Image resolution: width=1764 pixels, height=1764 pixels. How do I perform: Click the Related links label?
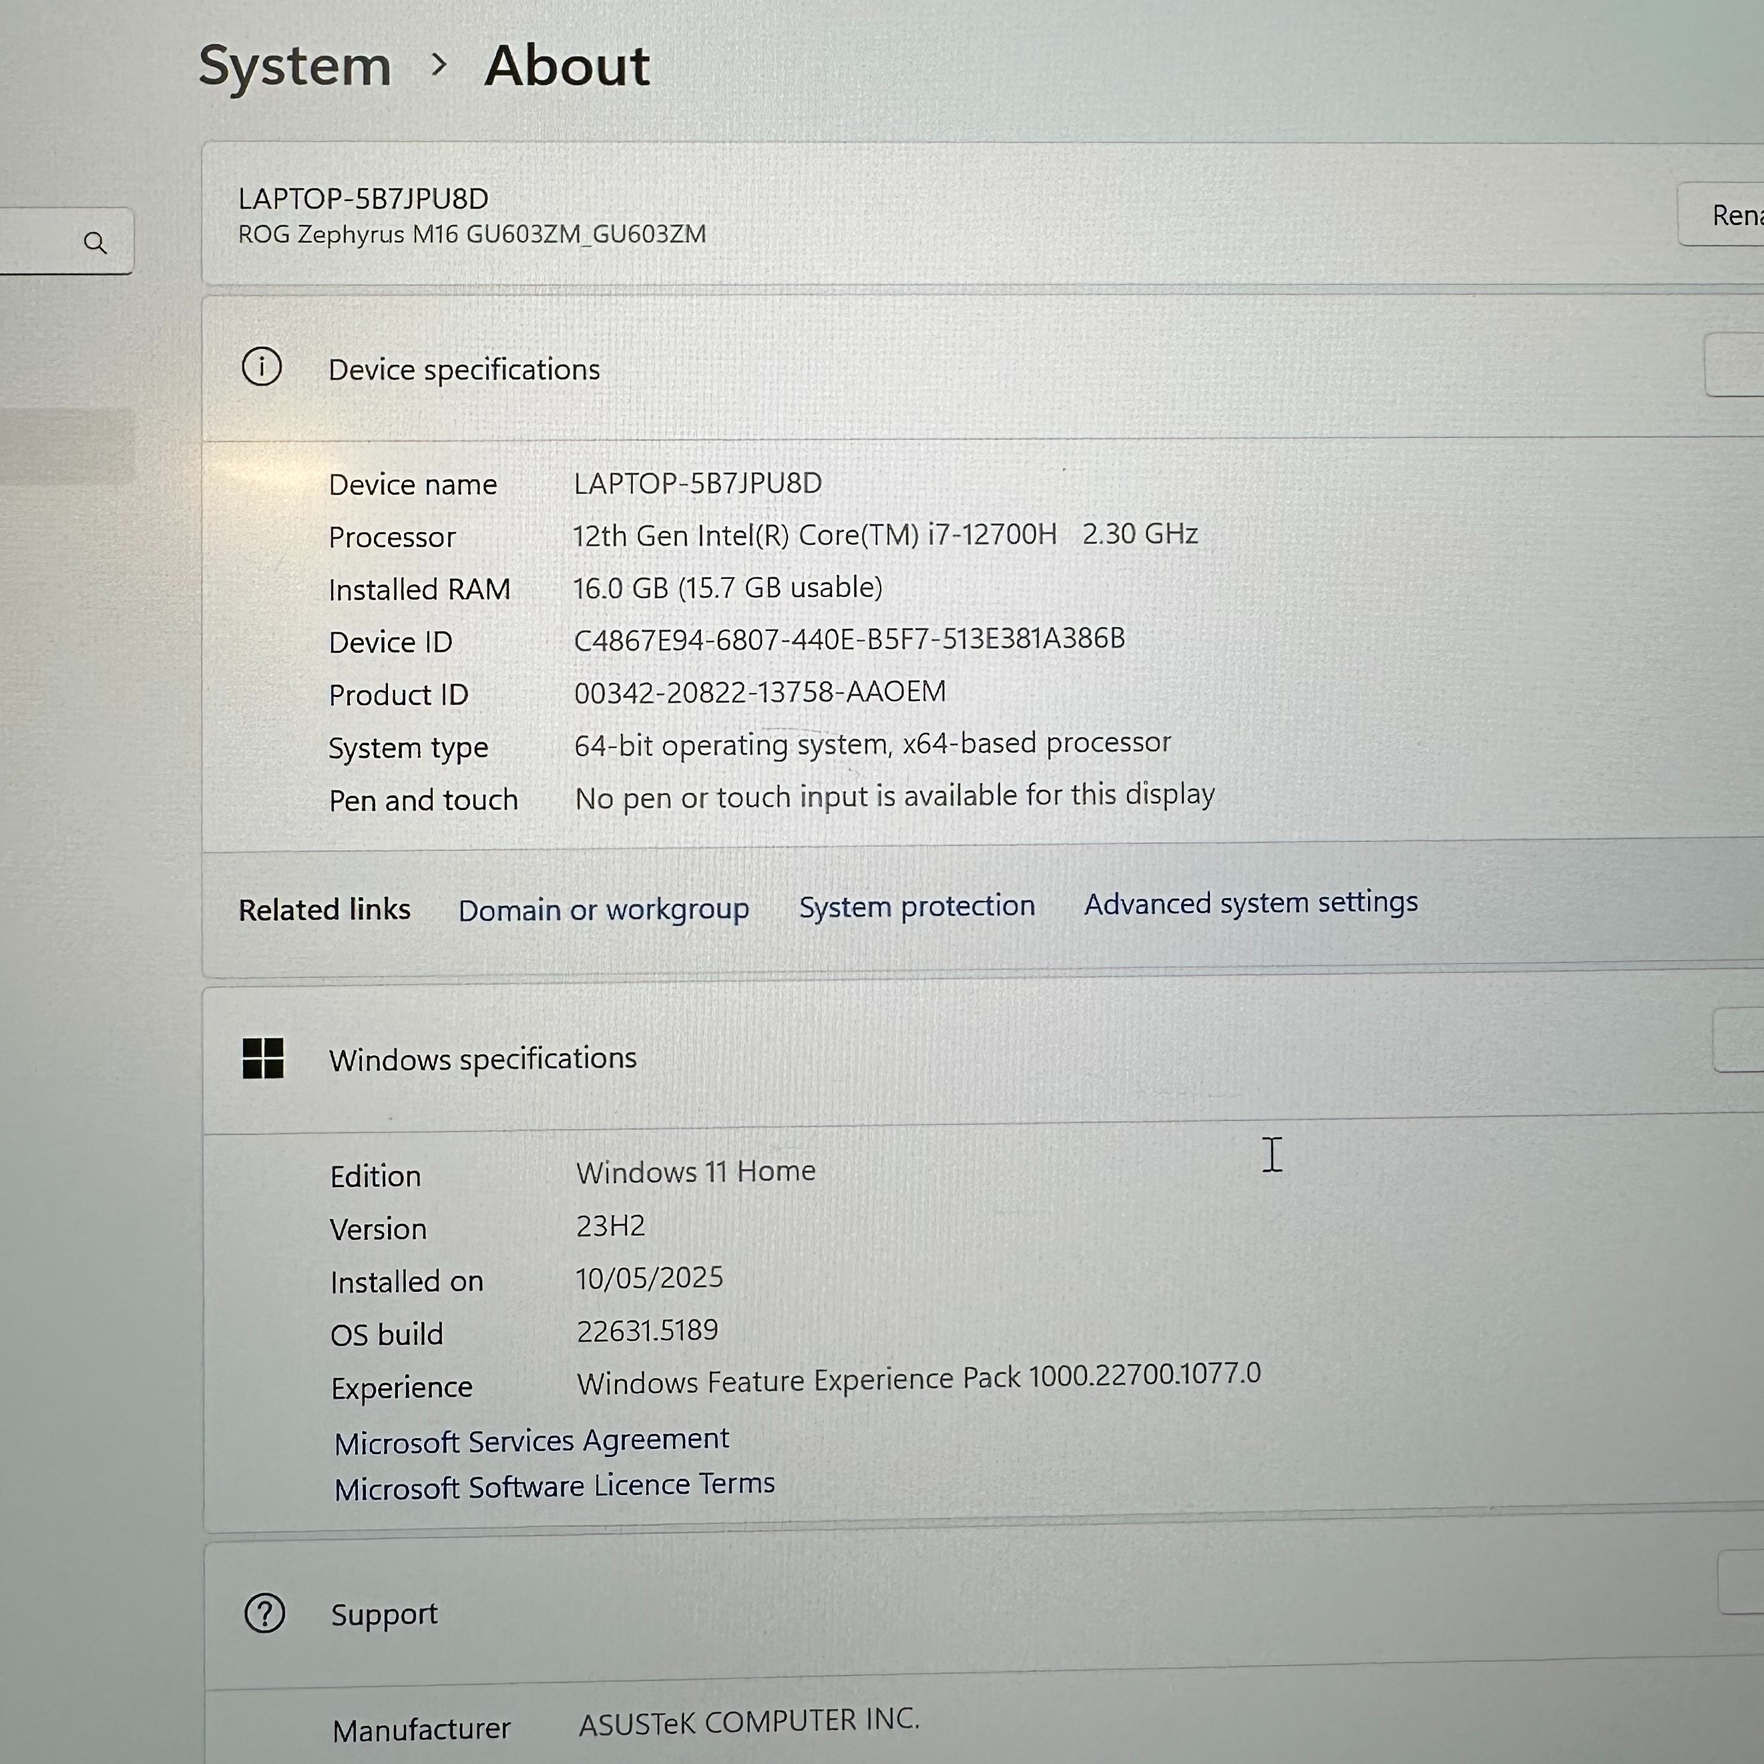coord(324,910)
